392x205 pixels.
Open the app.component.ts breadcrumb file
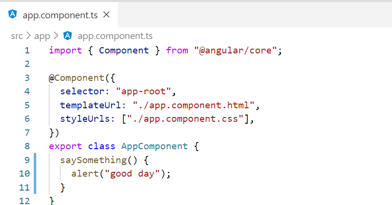[x=115, y=36]
